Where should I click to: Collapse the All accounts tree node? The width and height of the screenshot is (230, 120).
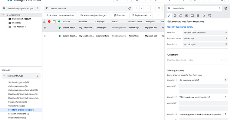coord(3,15)
